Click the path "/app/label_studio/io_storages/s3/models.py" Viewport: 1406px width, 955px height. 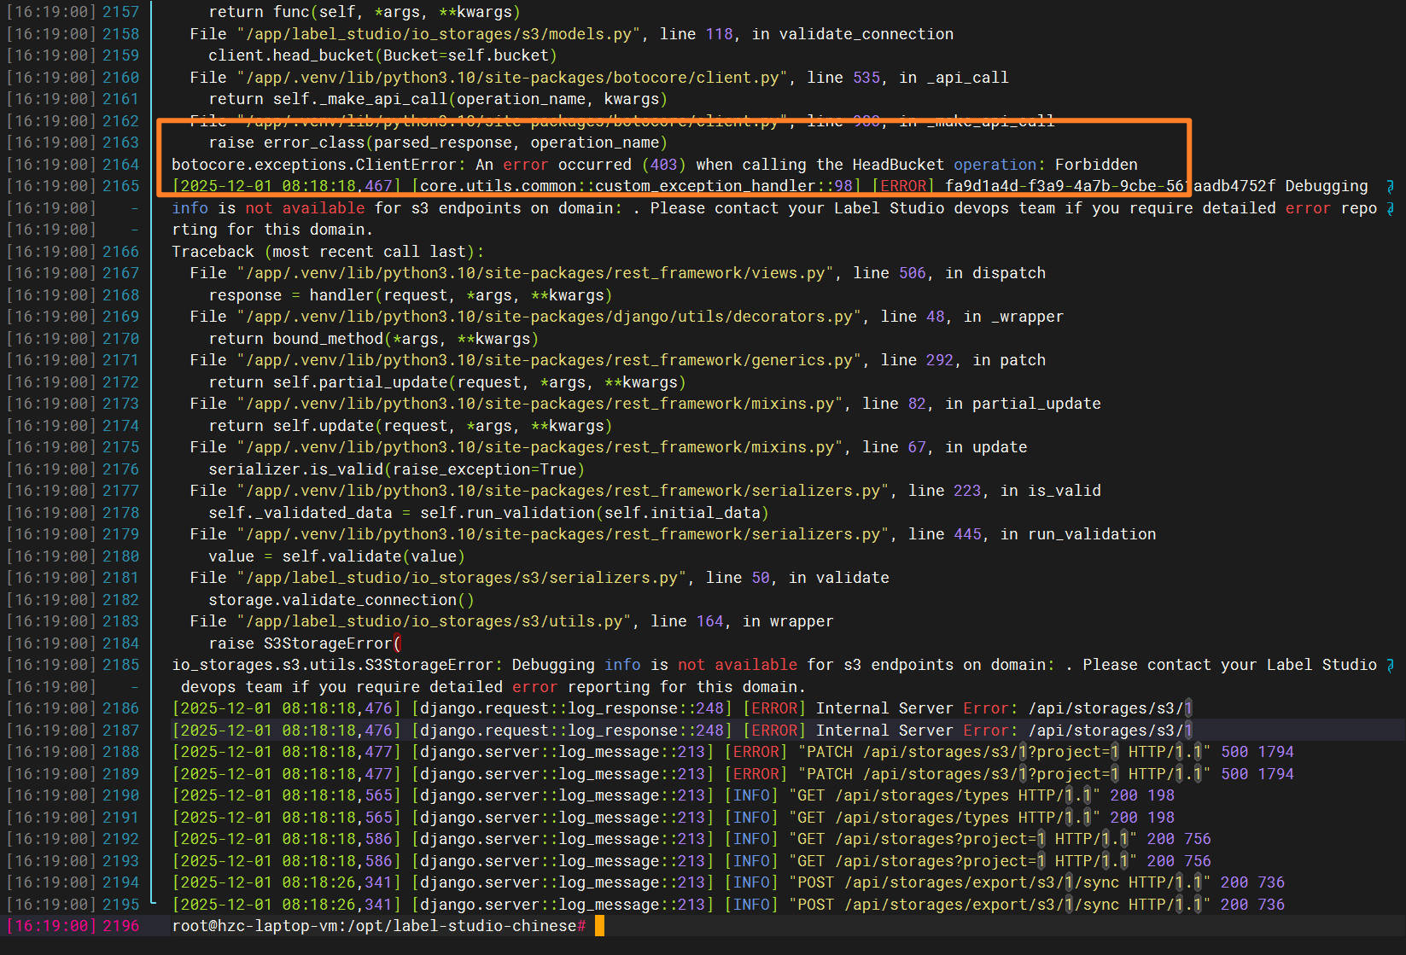pyautogui.click(x=439, y=34)
